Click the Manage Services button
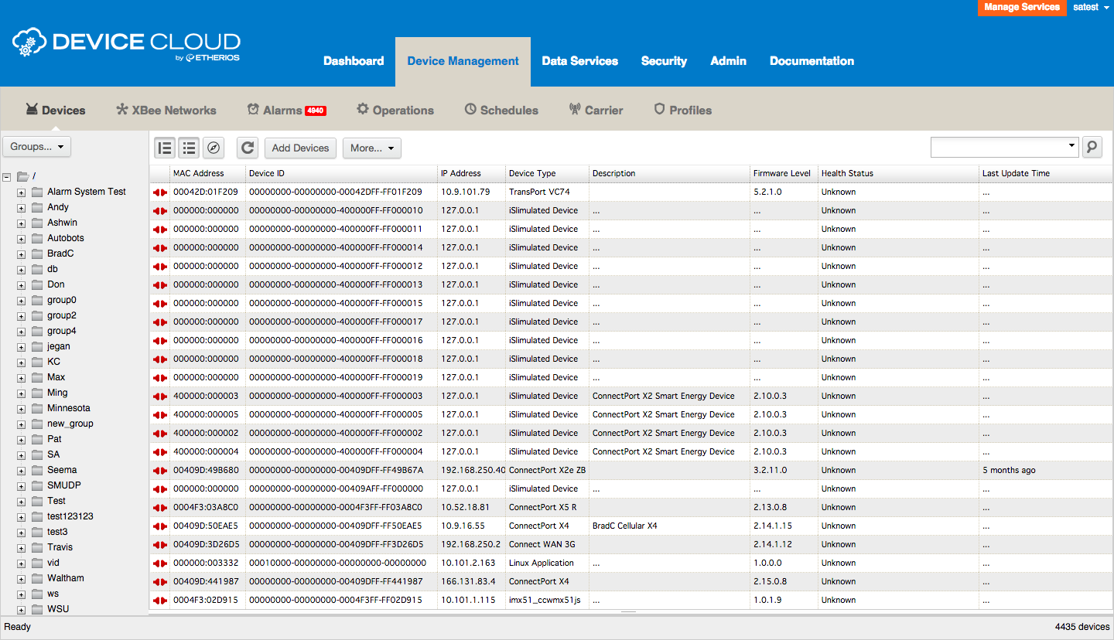This screenshot has height=640, width=1114. (1022, 7)
